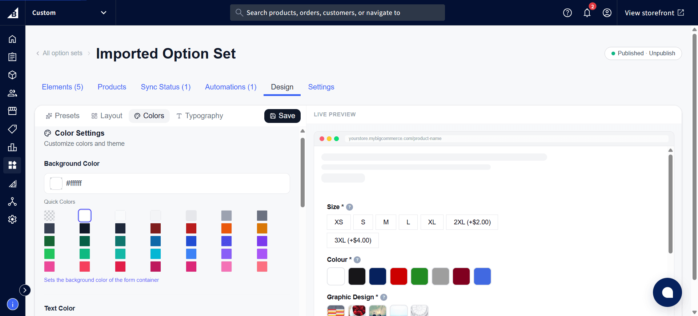Open the Presets design section

click(63, 116)
